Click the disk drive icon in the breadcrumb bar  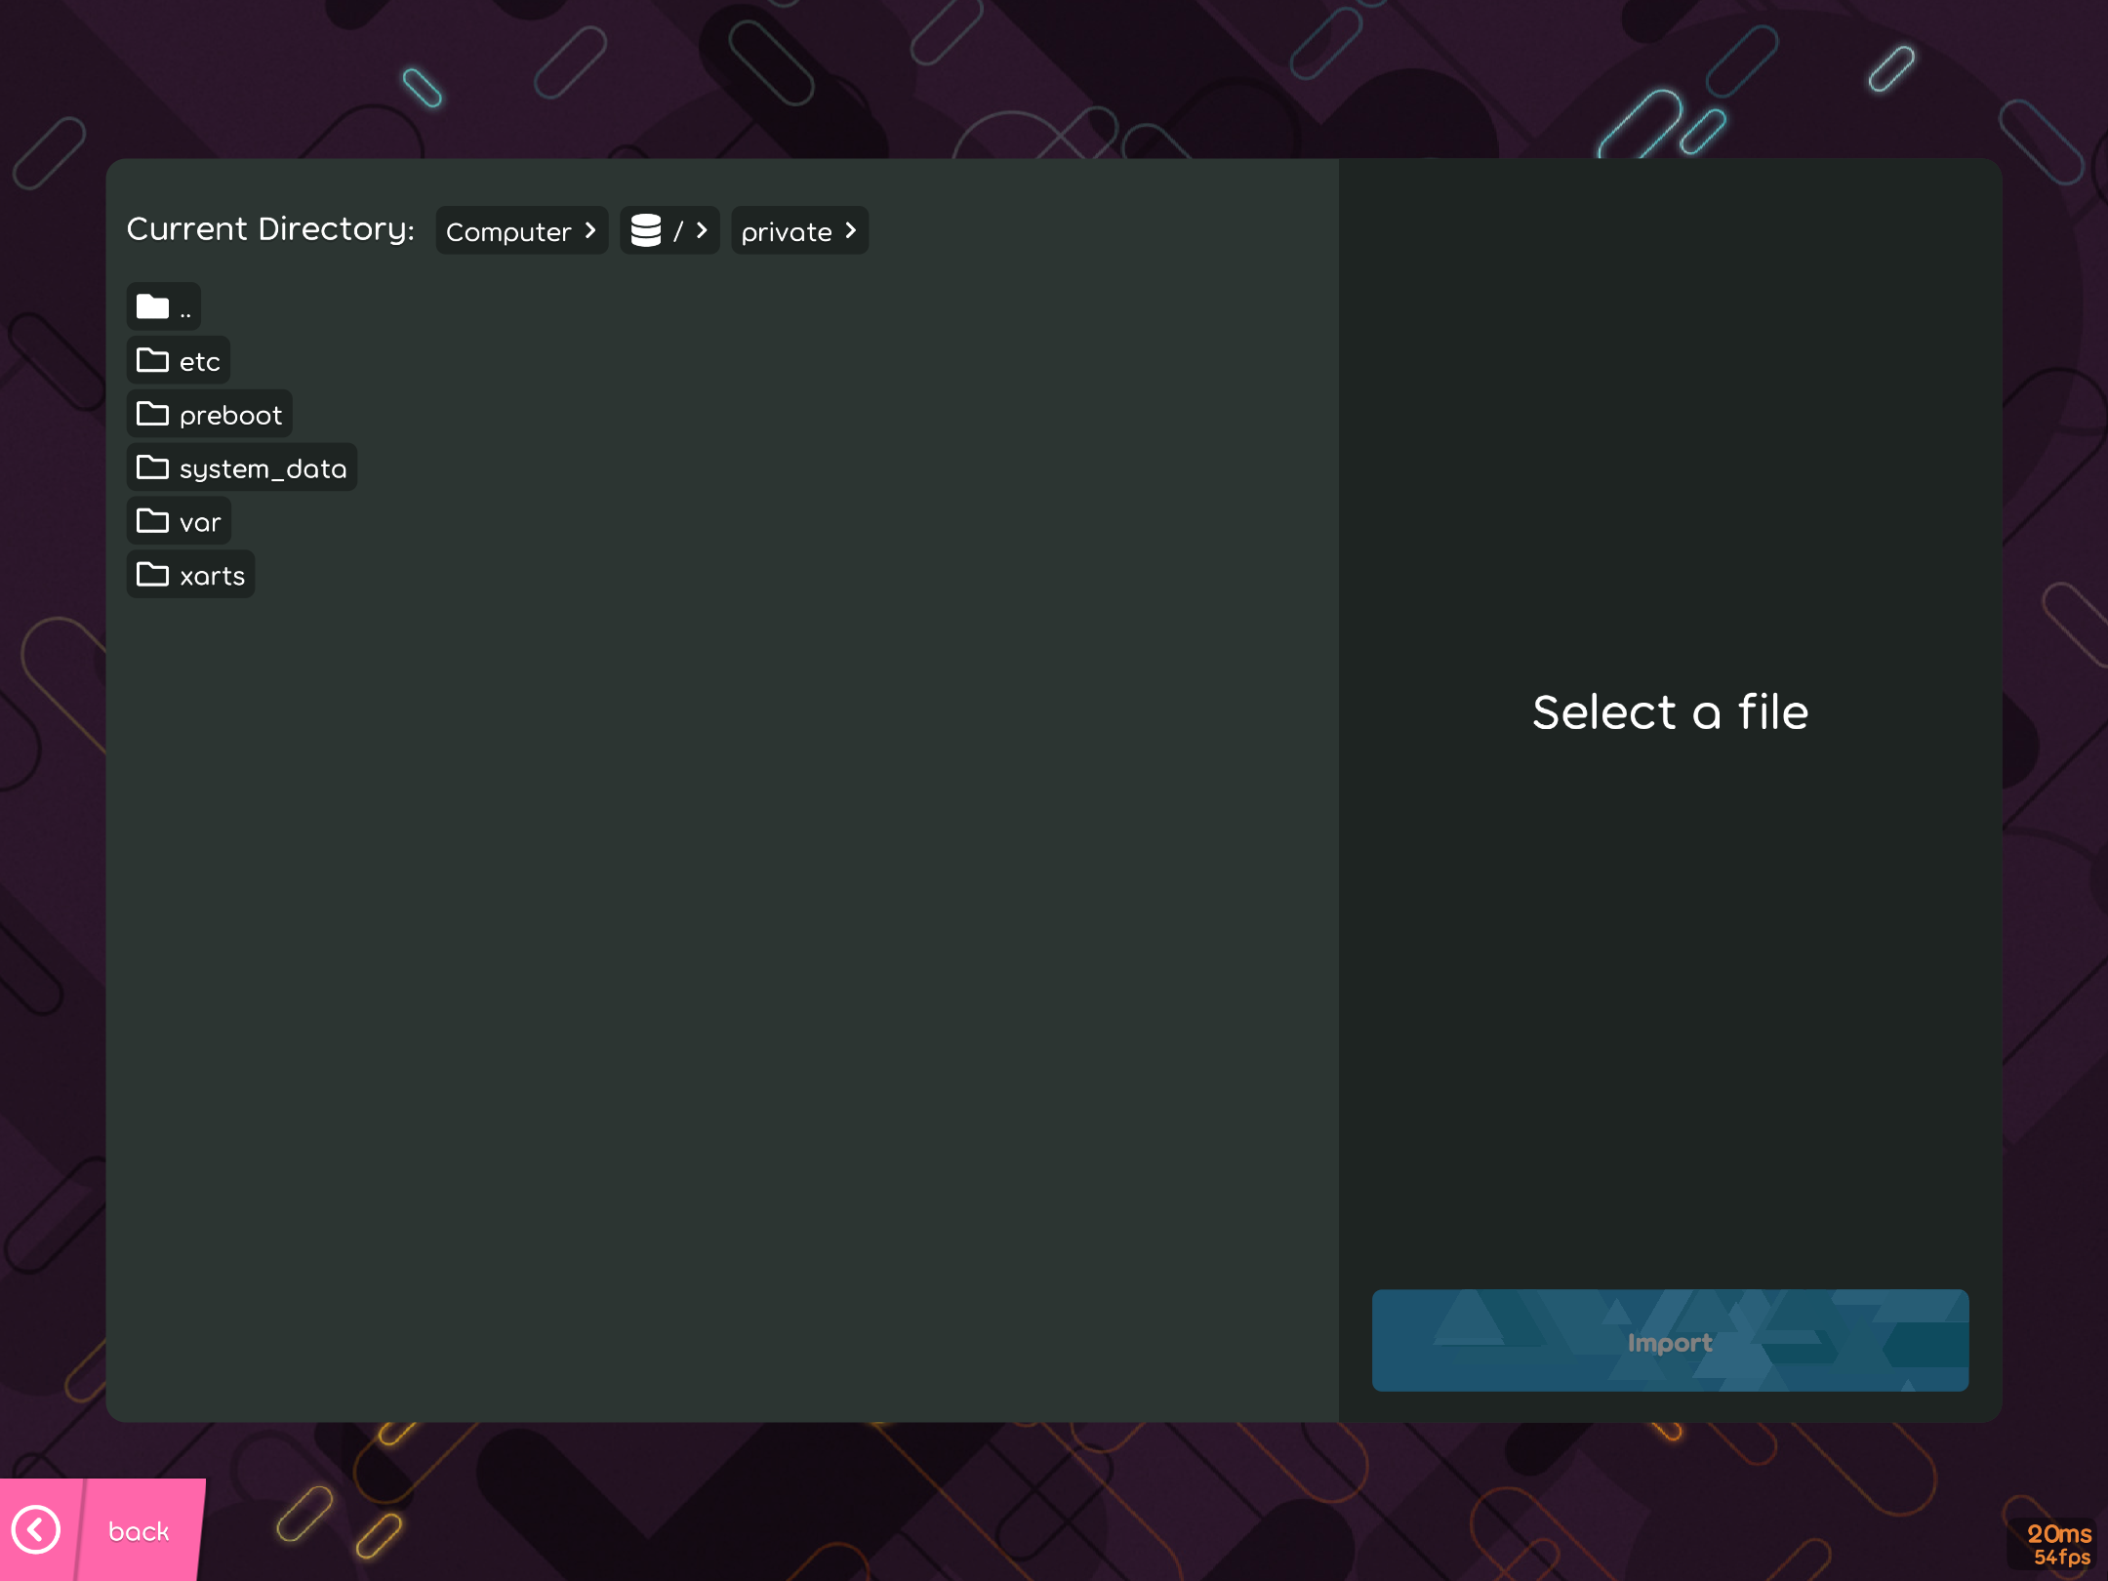pos(644,231)
